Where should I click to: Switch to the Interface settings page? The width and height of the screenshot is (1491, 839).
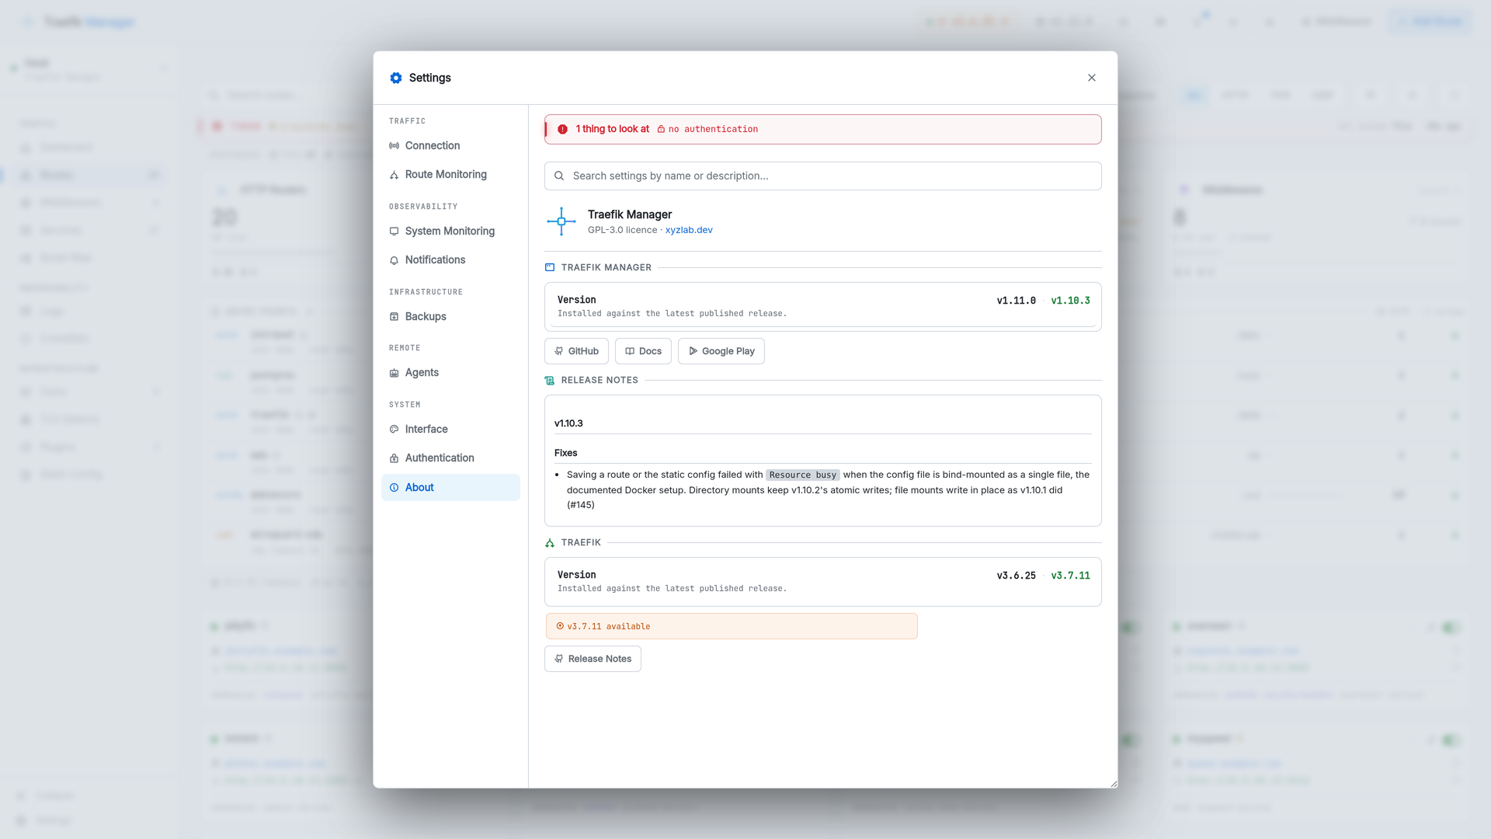click(x=450, y=429)
